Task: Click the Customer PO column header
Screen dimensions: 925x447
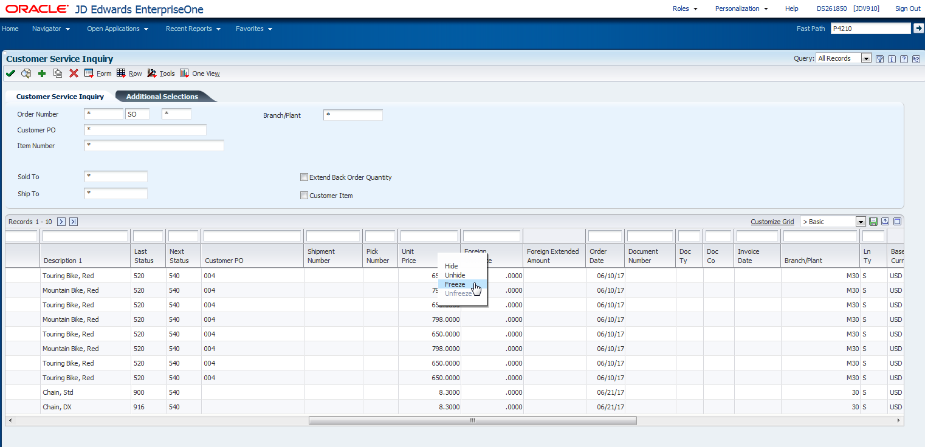Action: 252,256
